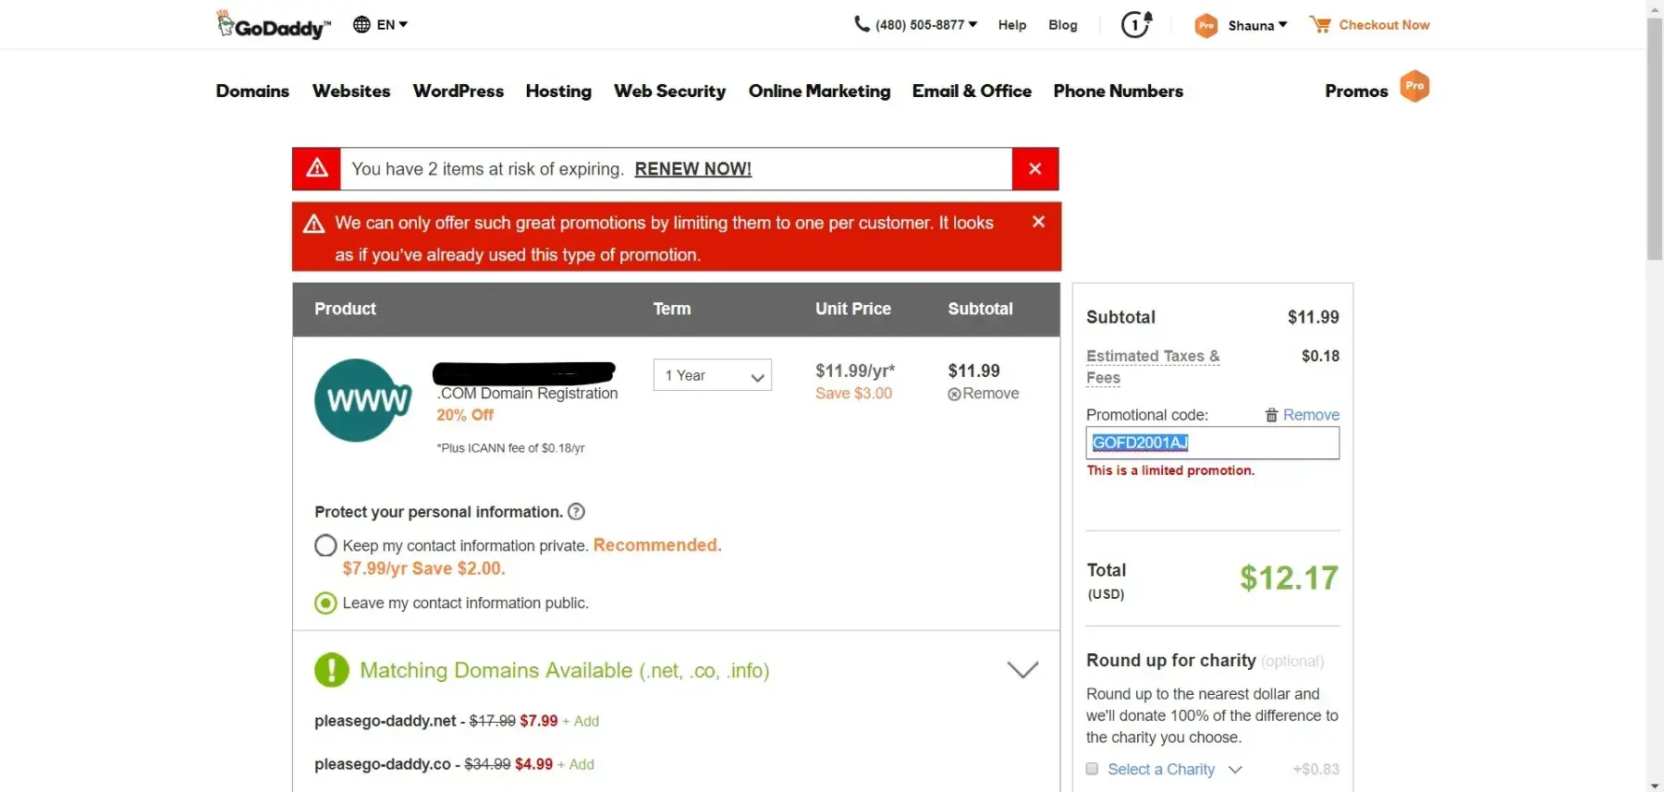The width and height of the screenshot is (1664, 792).
Task: Open the Hosting menu
Action: click(x=558, y=91)
